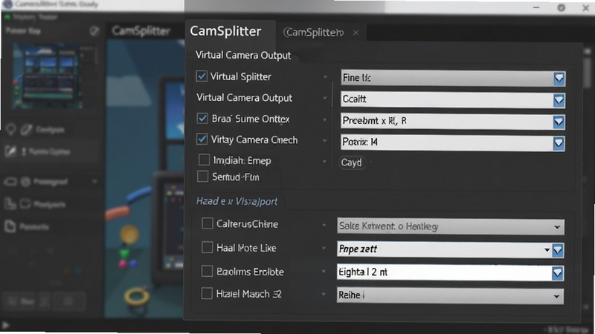Screen dimensions: 595x334
Task: Open the Ccaltt dropdown
Action: (453, 99)
